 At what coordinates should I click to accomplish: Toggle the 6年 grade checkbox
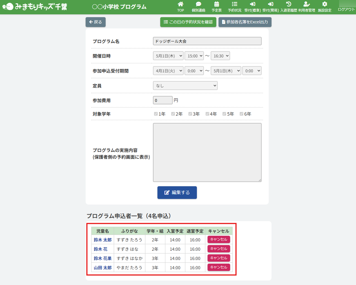point(241,114)
